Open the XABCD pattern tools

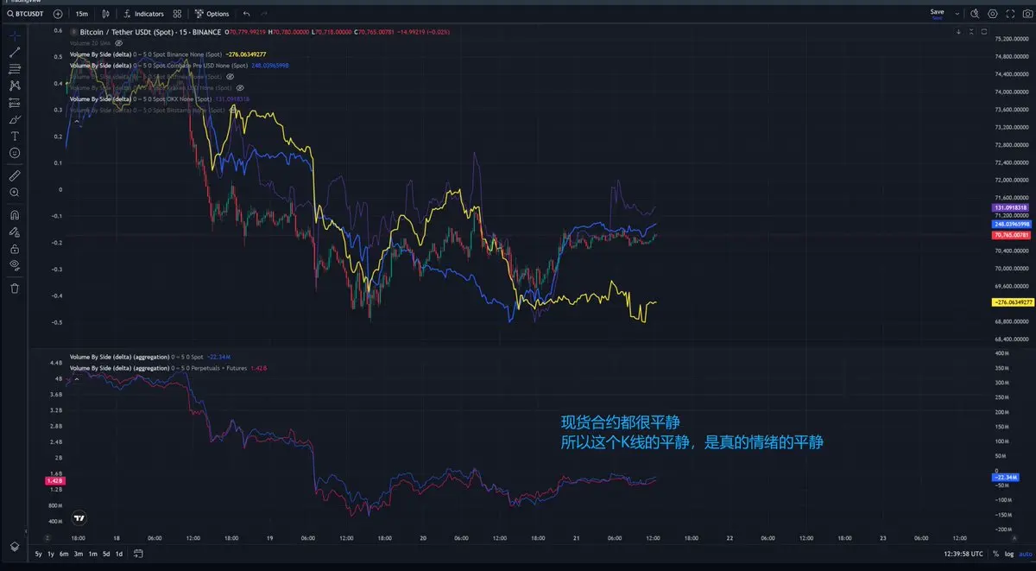coord(15,86)
